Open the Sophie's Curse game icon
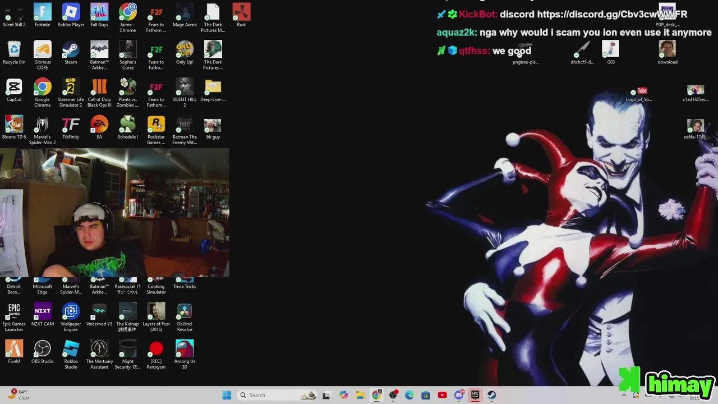This screenshot has width=718, height=404. (x=128, y=56)
